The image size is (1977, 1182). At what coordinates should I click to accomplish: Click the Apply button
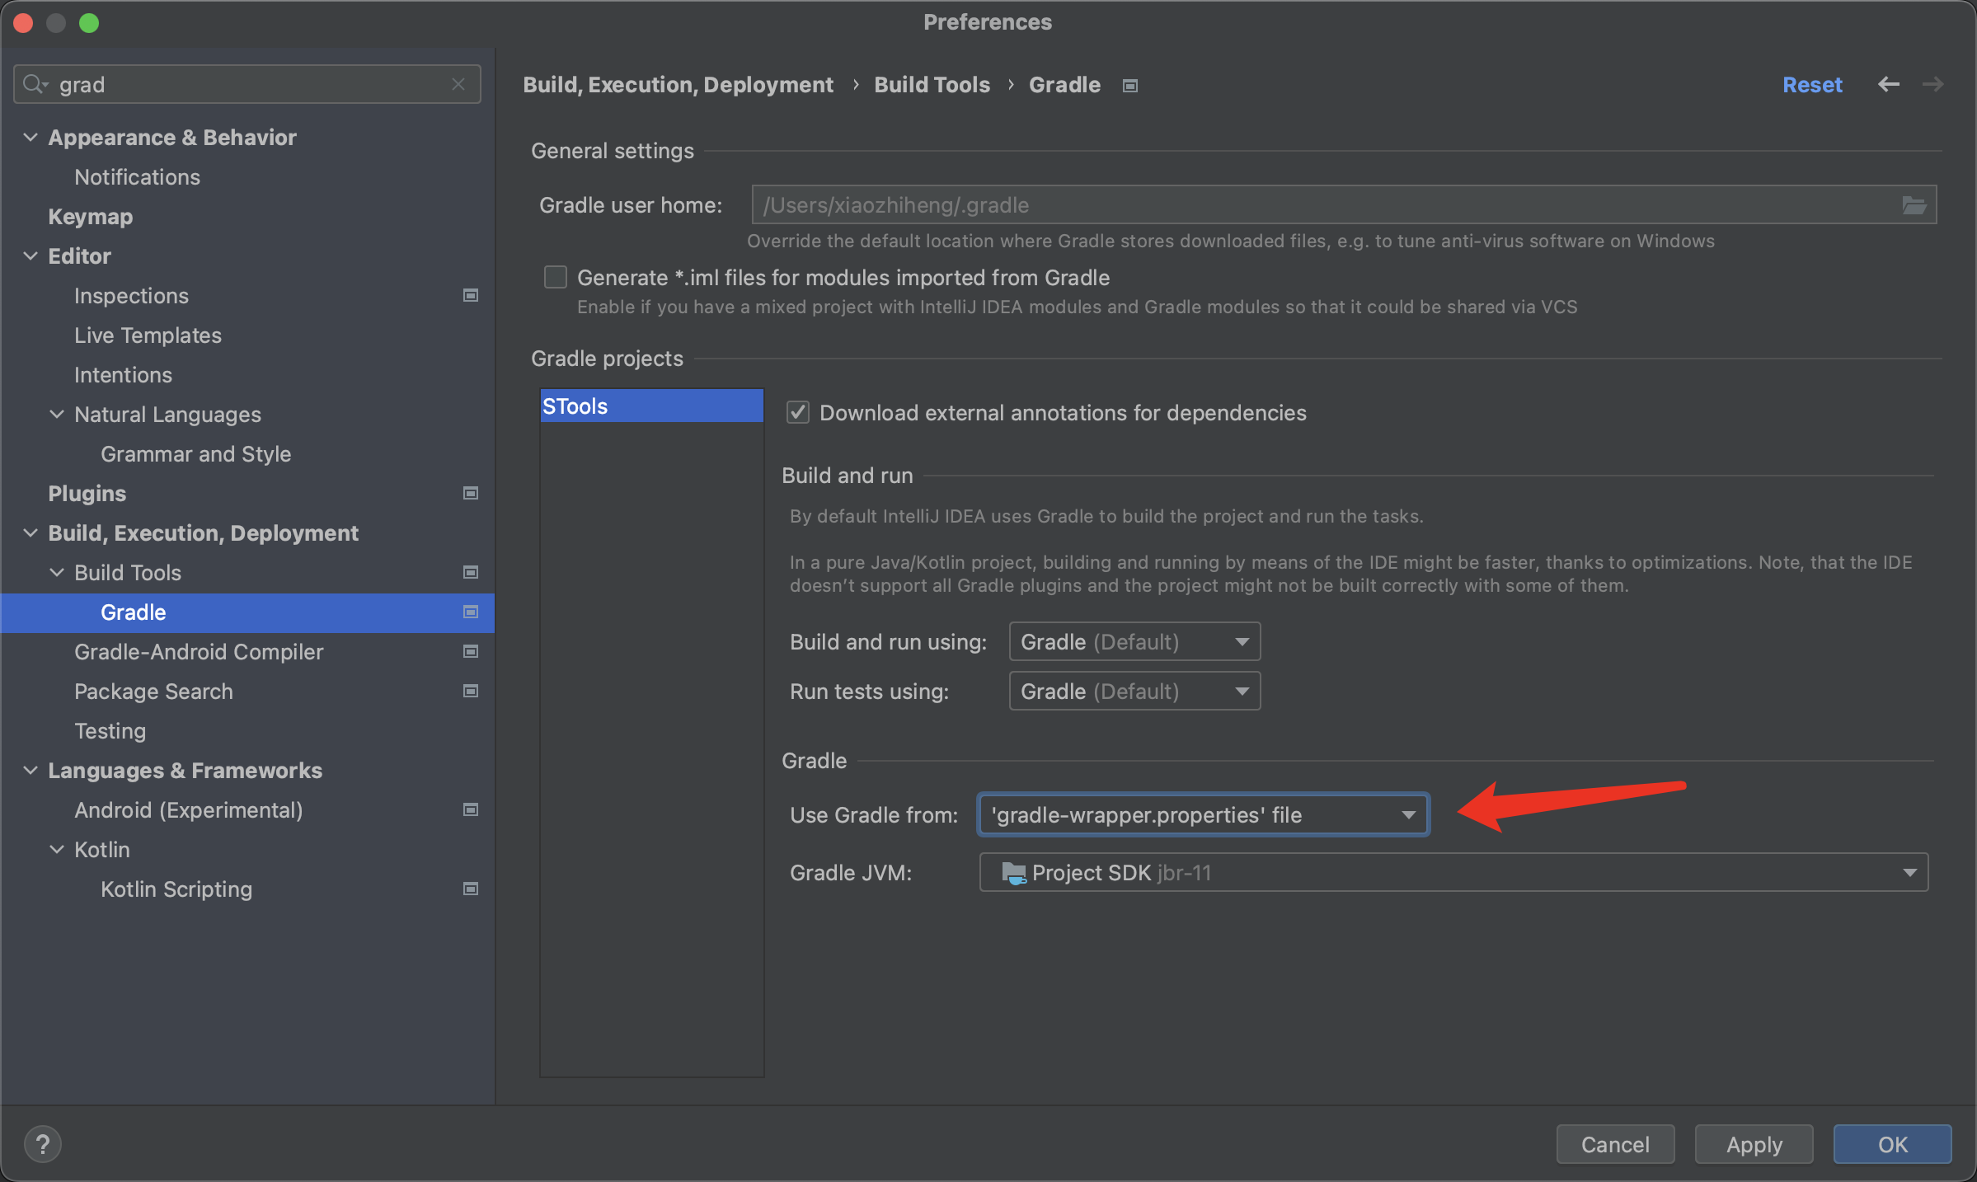pos(1754,1144)
